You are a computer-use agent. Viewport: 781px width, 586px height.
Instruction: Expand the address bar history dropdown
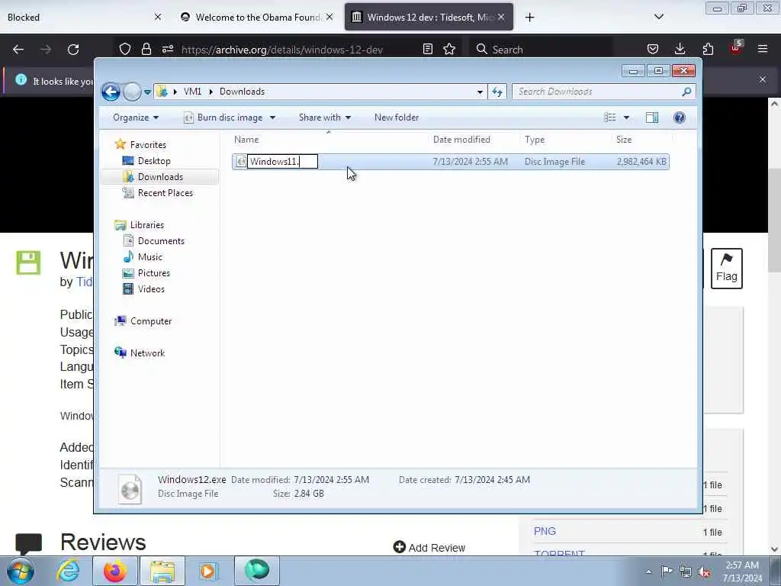click(x=480, y=92)
